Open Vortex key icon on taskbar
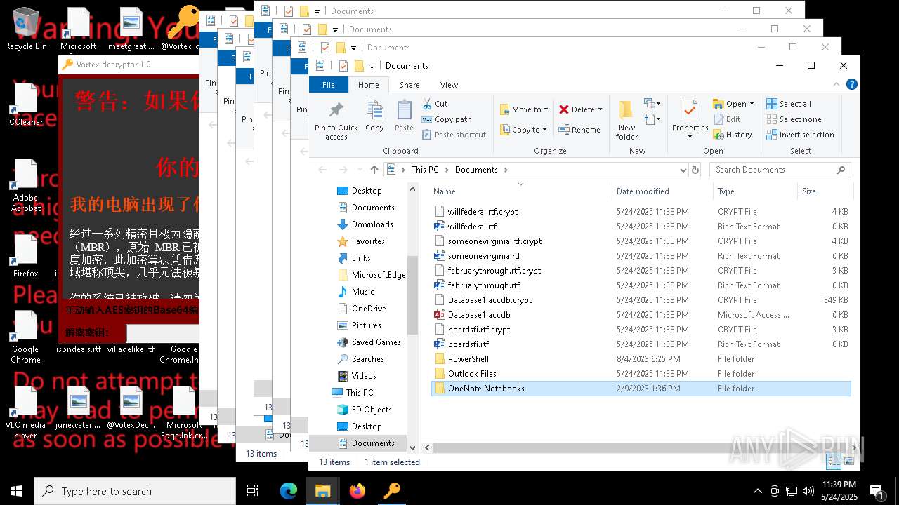Screen dimensions: 899x505 (392, 491)
